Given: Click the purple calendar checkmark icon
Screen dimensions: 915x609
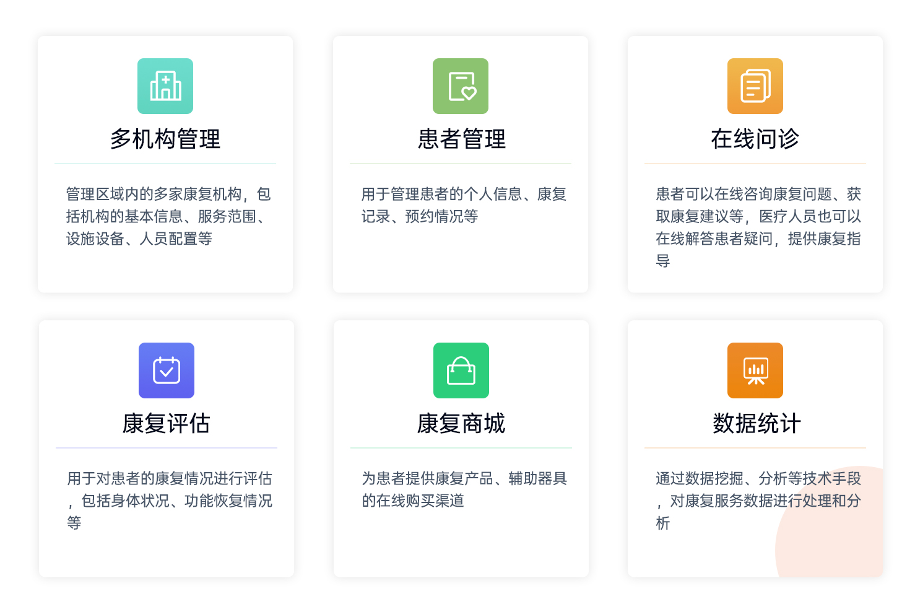Looking at the screenshot, I should point(167,370).
